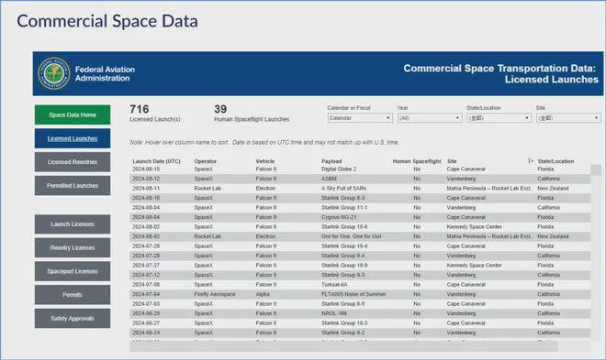Image resolution: width=606 pixels, height=360 pixels.
Task: Select the FLTA005 Noise of Summer payload
Action: coord(353,294)
